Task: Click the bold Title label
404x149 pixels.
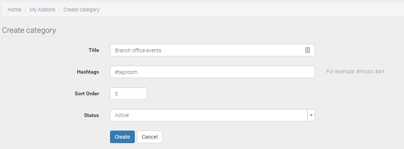Action: coord(94,50)
